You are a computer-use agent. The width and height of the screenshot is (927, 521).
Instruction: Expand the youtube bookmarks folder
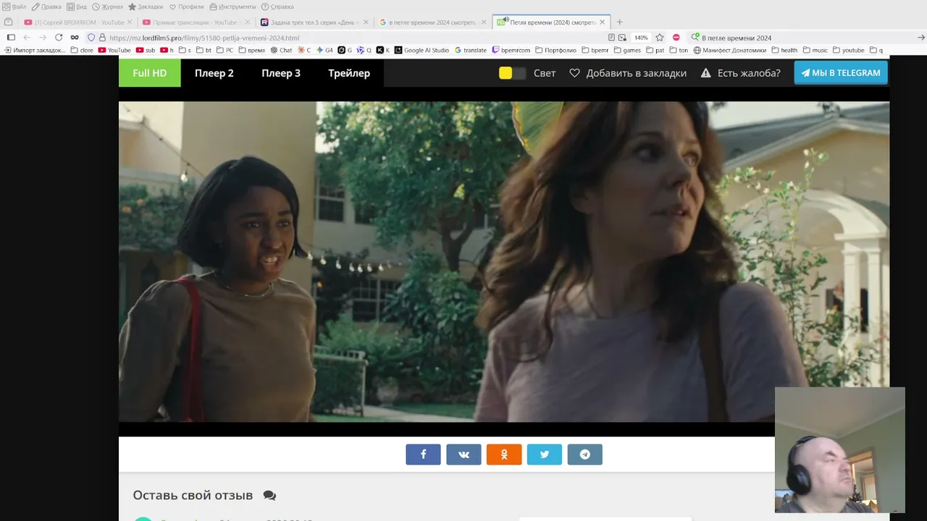pos(849,50)
